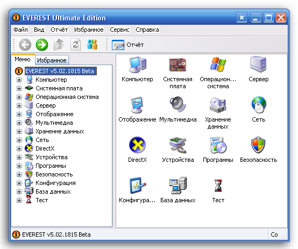Open the DirectX icon in the right pane

pos(137,145)
